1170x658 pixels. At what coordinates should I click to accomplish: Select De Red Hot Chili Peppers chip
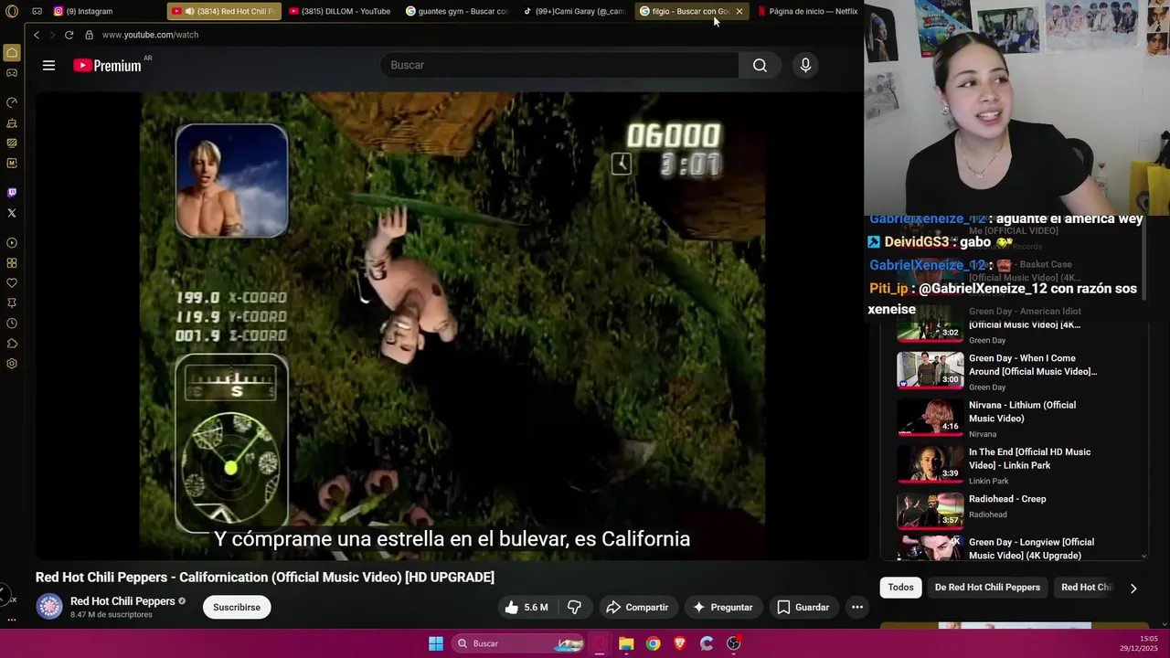[987, 588]
